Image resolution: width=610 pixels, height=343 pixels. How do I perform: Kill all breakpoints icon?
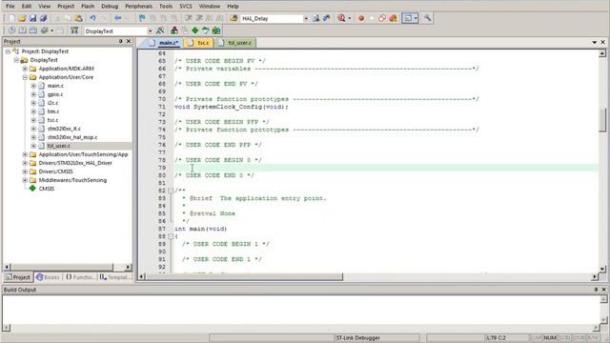(x=393, y=18)
